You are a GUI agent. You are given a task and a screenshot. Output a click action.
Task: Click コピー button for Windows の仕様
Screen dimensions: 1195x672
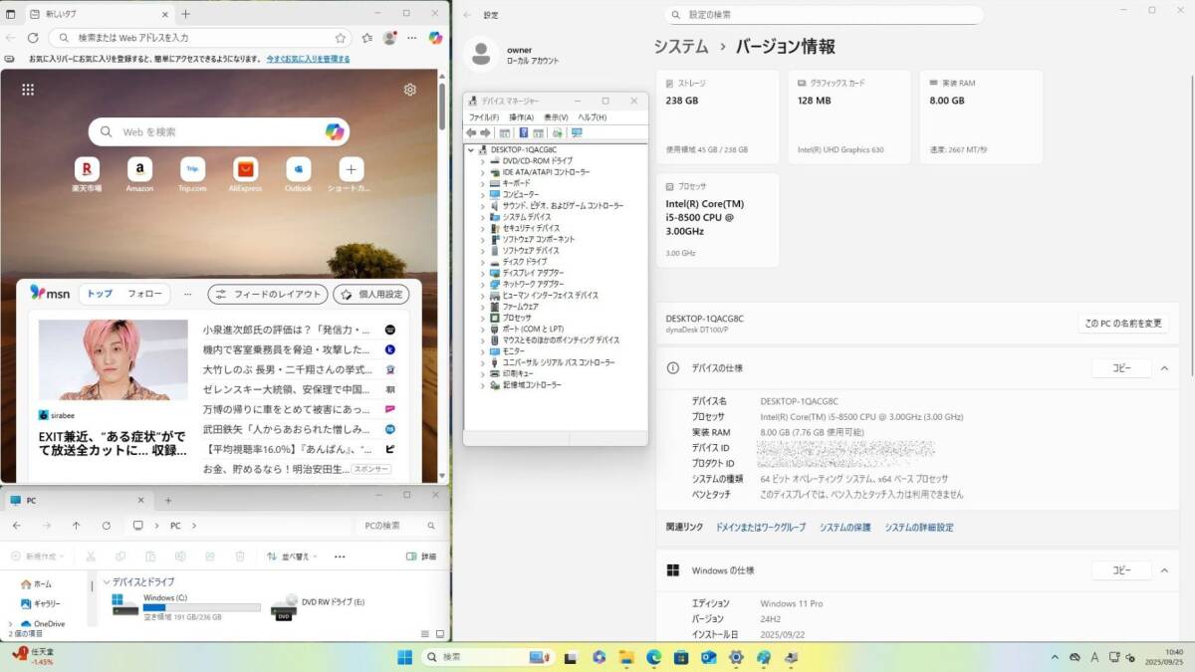tap(1121, 570)
